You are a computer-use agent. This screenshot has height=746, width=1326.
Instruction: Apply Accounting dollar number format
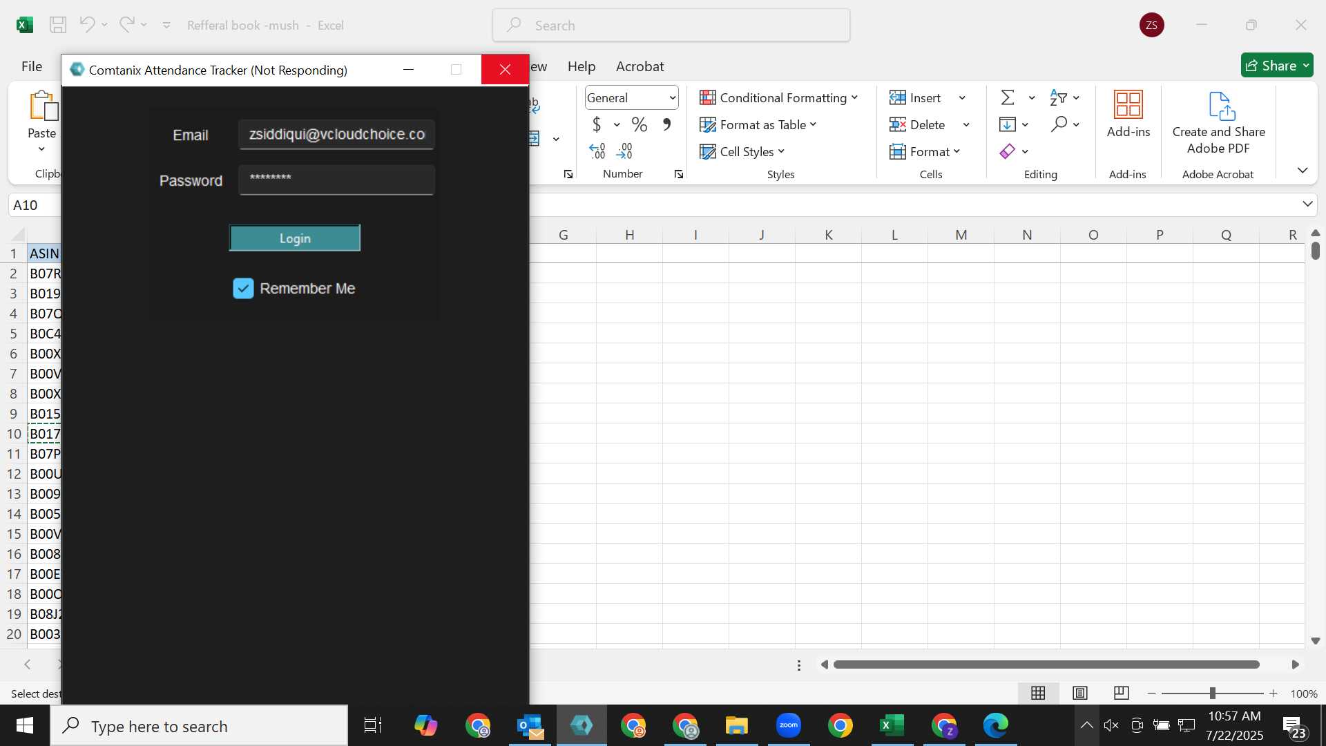pyautogui.click(x=597, y=125)
